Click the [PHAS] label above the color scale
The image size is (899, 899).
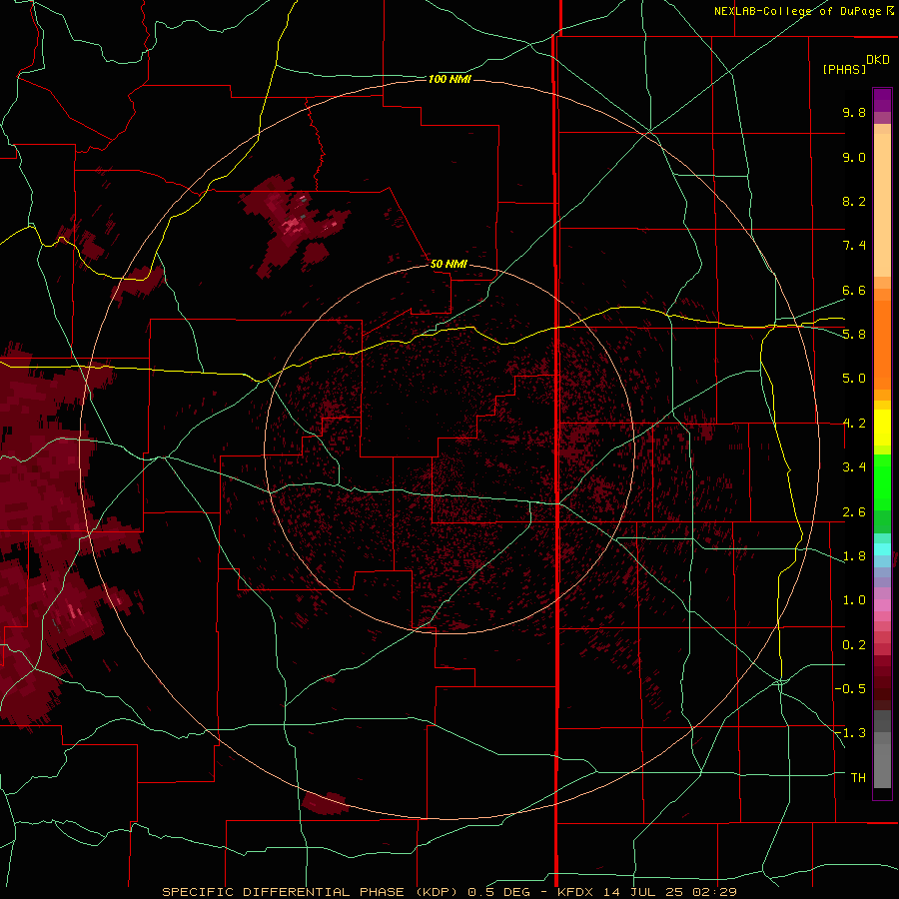coord(844,69)
